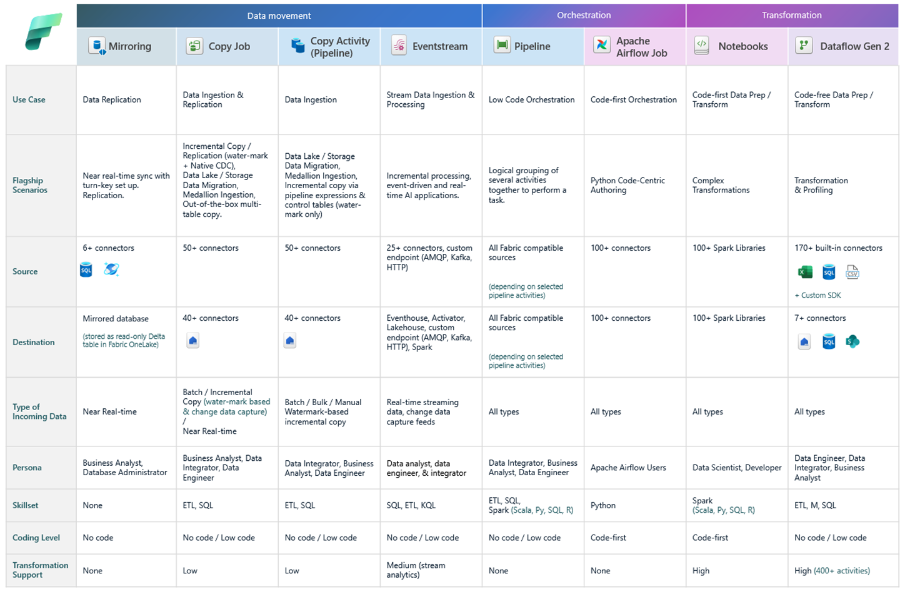Click the Notebooks icon
Viewport: 905px width, 589px height.
point(702,46)
